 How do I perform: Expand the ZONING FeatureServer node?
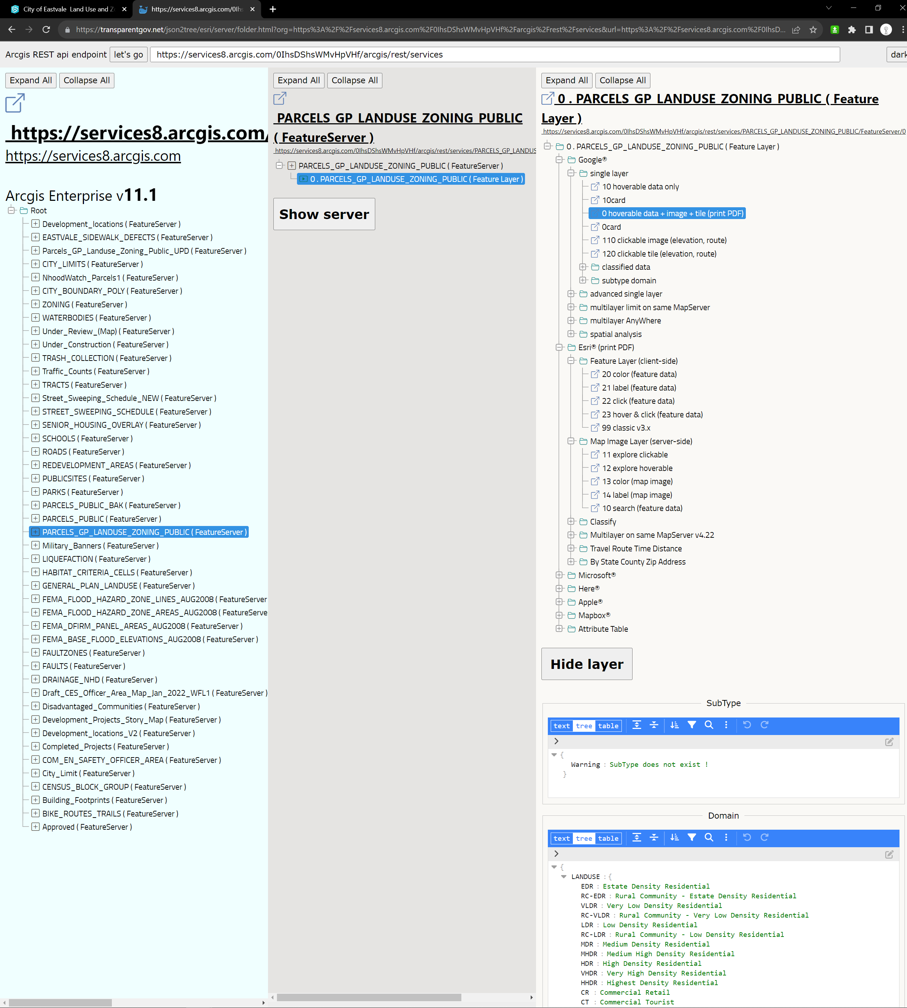(35, 304)
